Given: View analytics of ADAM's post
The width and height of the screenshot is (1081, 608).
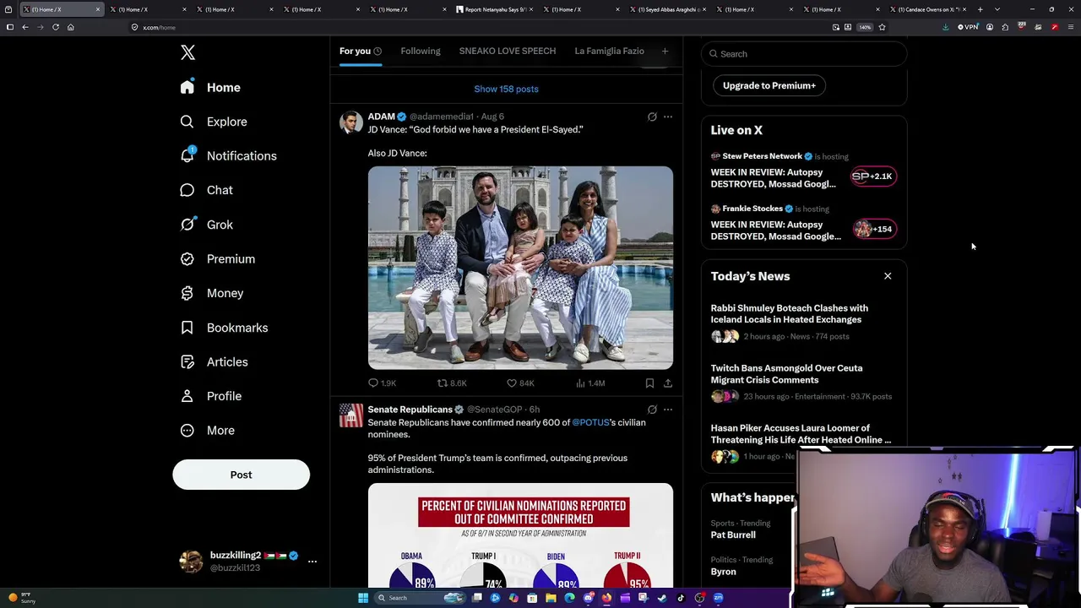Looking at the screenshot, I should coord(589,383).
